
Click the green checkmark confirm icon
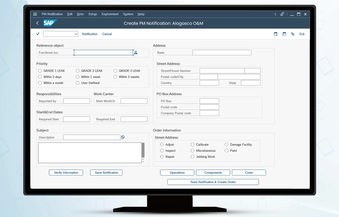38,34
